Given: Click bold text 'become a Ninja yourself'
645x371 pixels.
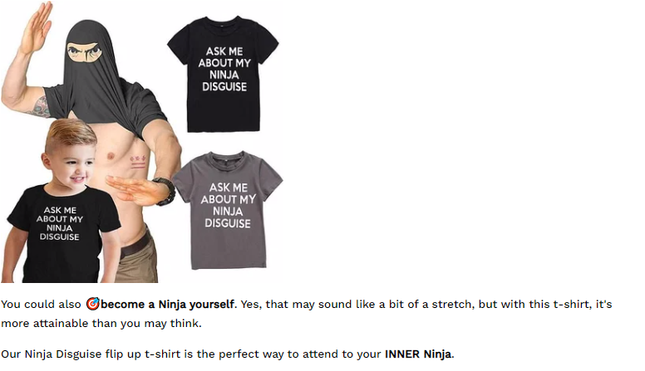Looking at the screenshot, I should click(167, 305).
